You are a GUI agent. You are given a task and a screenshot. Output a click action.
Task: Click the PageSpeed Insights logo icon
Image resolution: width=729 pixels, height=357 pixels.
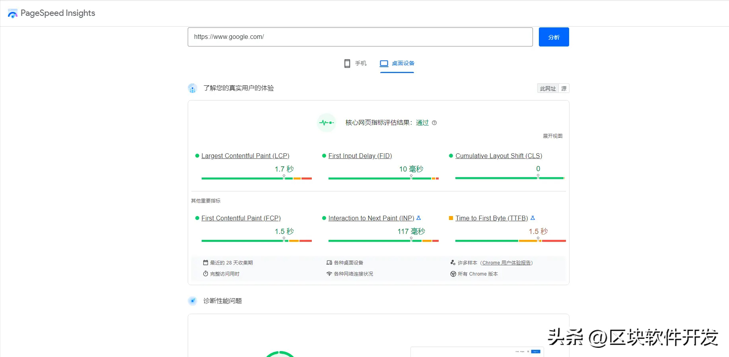pos(13,14)
